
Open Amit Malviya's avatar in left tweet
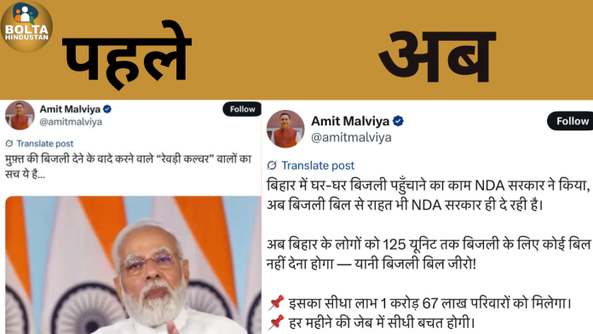[20, 115]
